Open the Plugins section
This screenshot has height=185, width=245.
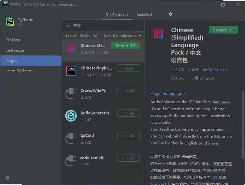[31, 61]
